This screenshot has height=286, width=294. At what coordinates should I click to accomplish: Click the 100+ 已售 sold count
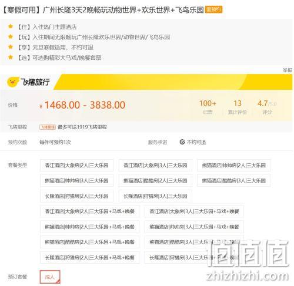[x=208, y=107]
